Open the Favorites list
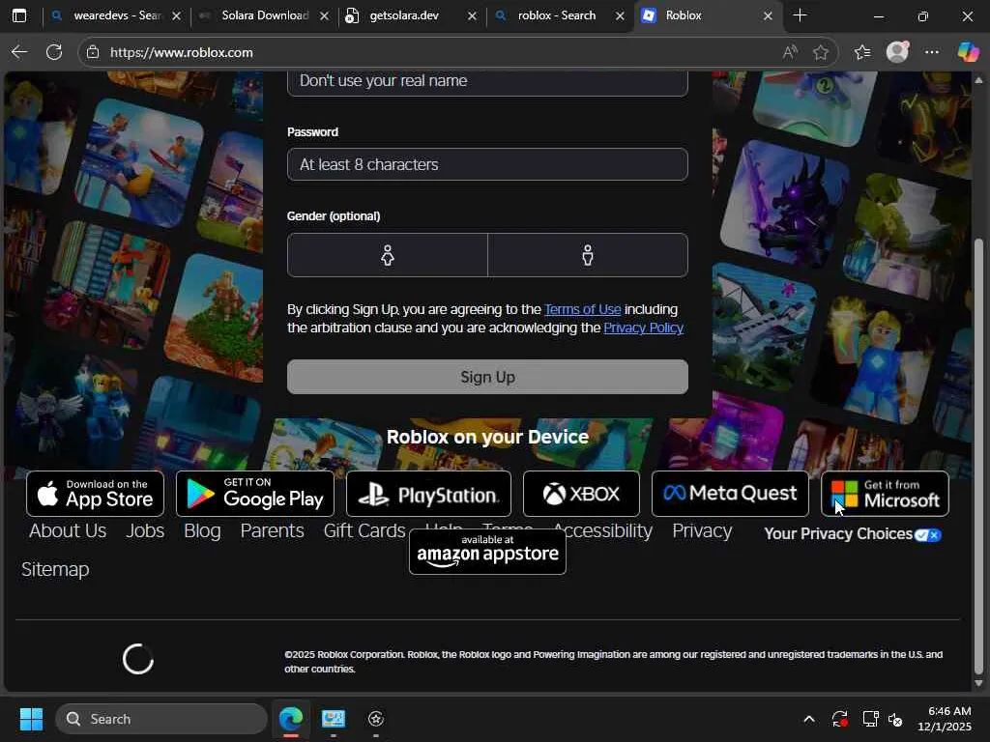This screenshot has width=990, height=742. pos(862,52)
